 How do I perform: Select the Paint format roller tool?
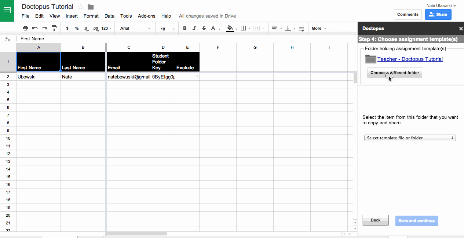coord(54,28)
